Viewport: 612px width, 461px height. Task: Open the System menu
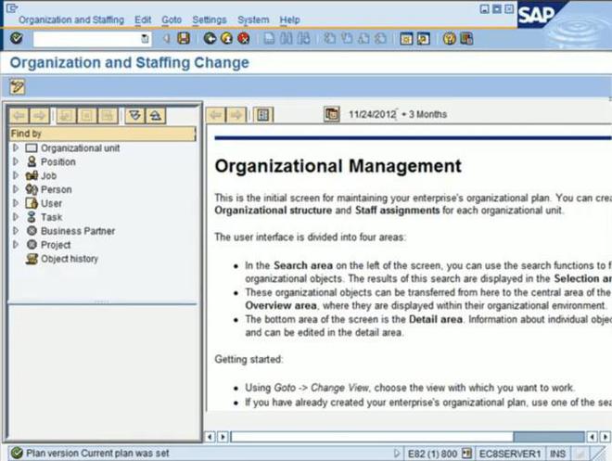pos(253,19)
